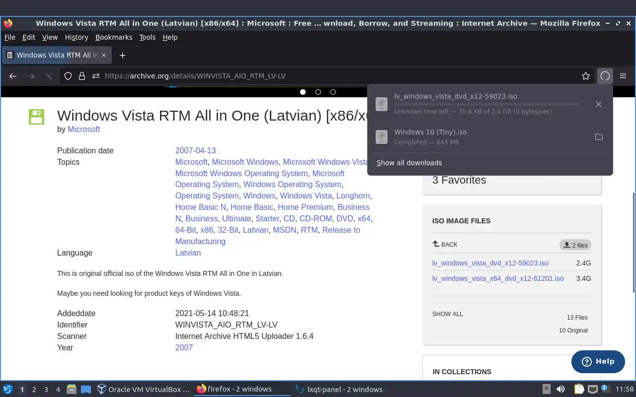
Task: Open the removable media eject tray icon
Action: [x=546, y=390]
